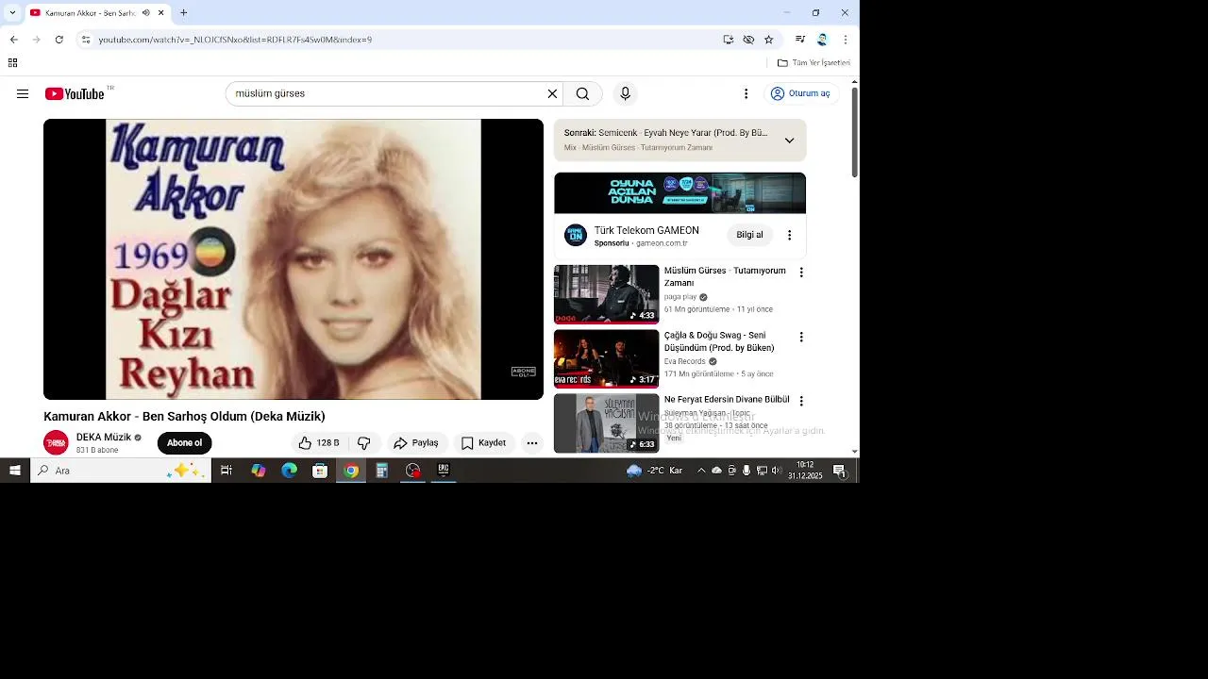Open Task View on the taskbar
Viewport: 1208px width, 679px height.
coord(226,471)
